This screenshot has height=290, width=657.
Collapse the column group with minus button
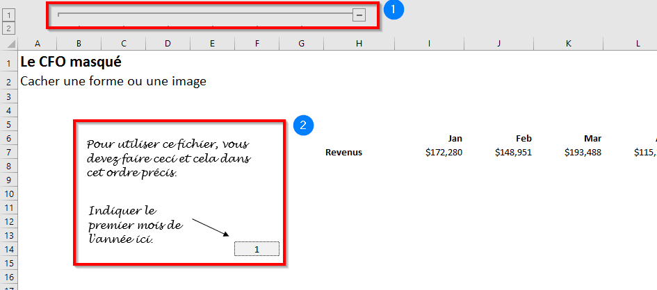click(x=359, y=15)
